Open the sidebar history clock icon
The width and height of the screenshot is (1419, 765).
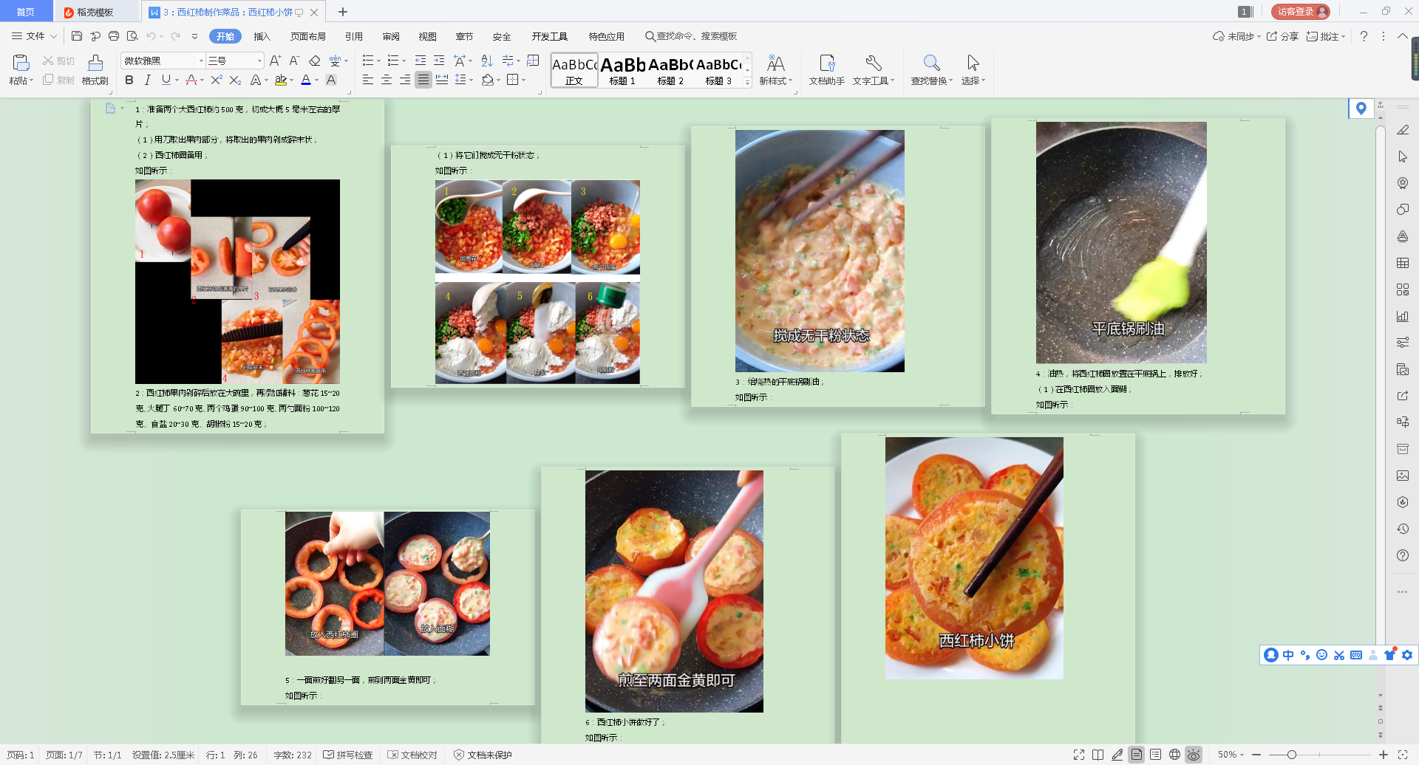pyautogui.click(x=1403, y=529)
